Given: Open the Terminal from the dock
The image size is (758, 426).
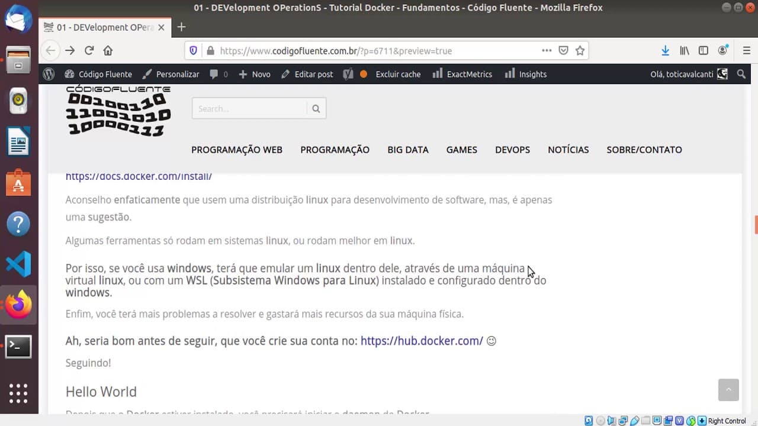Looking at the screenshot, I should [18, 347].
